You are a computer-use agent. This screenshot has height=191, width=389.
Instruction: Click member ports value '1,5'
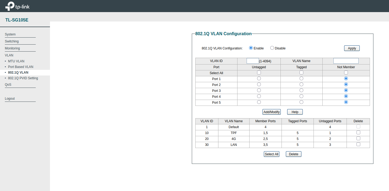click(x=265, y=133)
